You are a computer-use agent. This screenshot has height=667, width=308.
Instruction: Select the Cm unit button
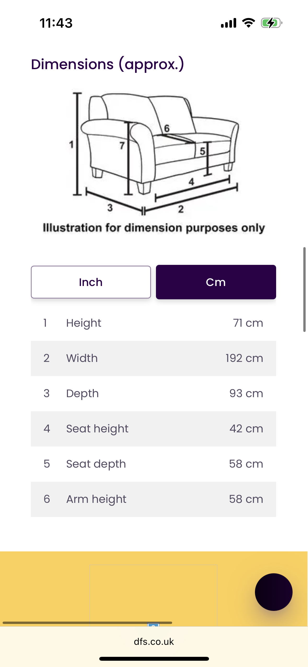tap(216, 282)
